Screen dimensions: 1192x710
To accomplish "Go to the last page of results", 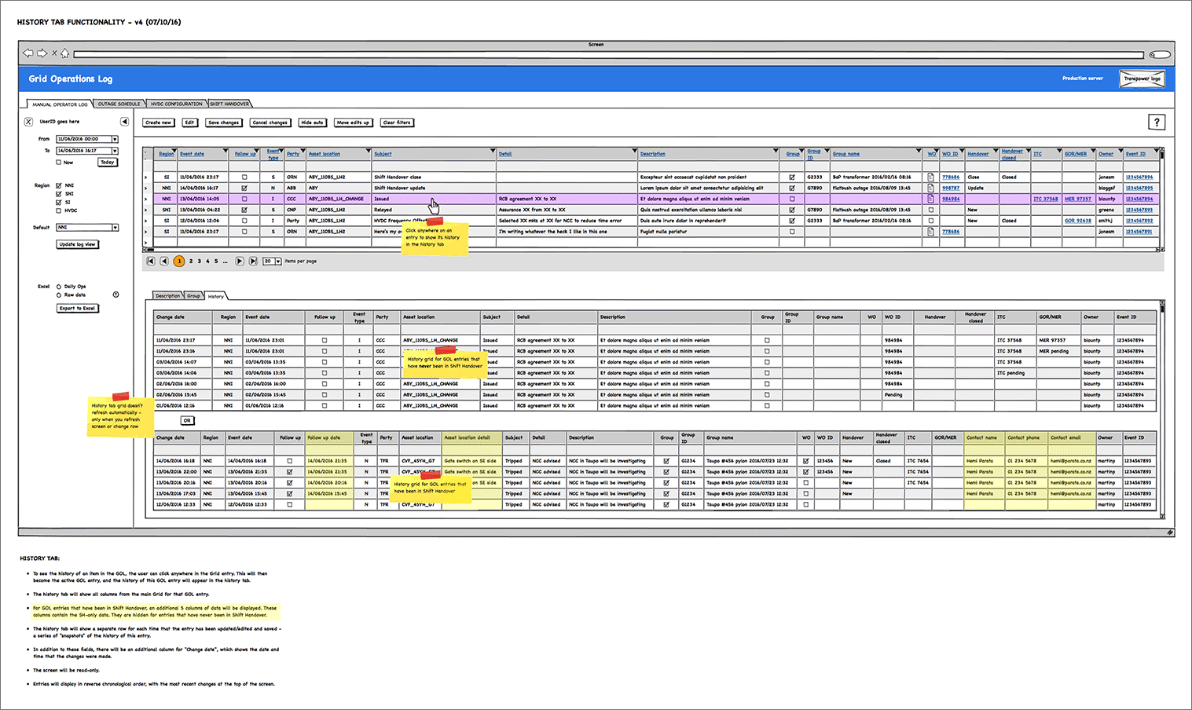I will [x=253, y=261].
